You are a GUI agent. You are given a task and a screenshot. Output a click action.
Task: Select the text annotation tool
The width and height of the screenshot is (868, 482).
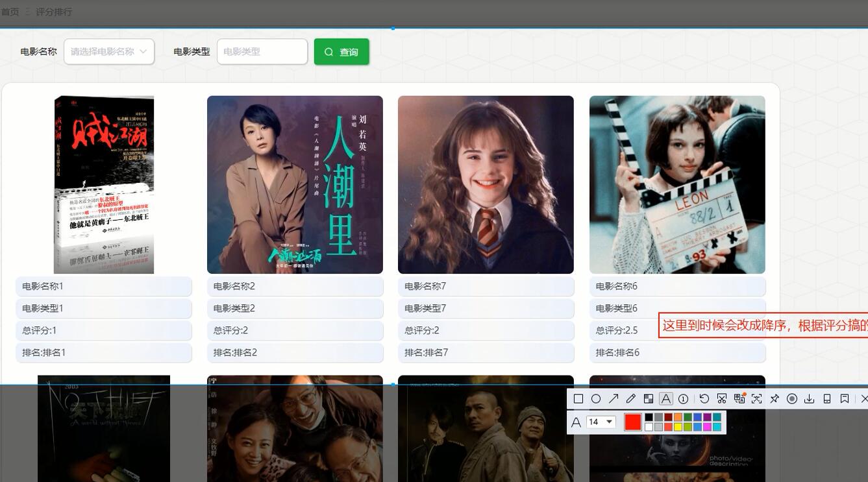pyautogui.click(x=666, y=399)
